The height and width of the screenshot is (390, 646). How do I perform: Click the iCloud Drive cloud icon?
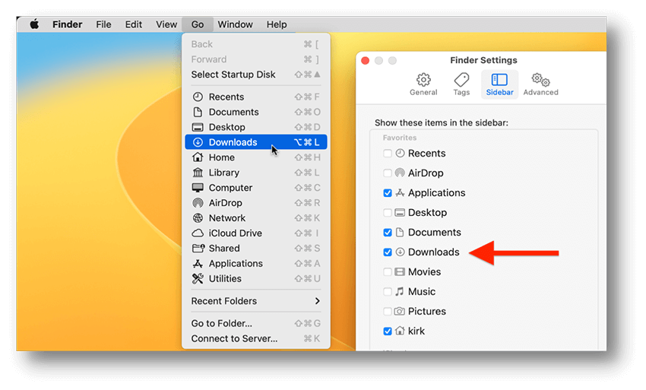point(198,233)
